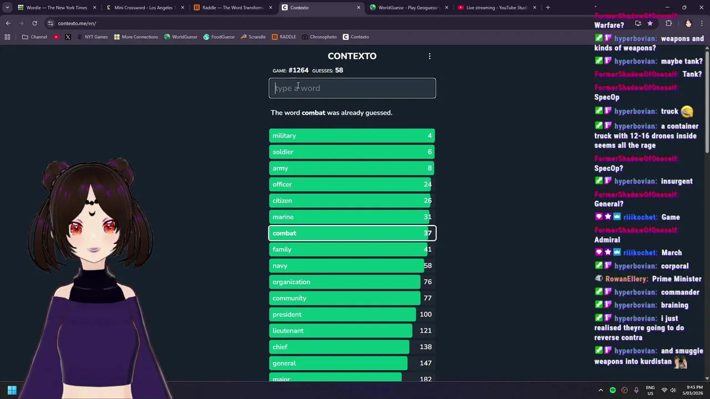Open the More Connections bookmark

(x=136, y=37)
